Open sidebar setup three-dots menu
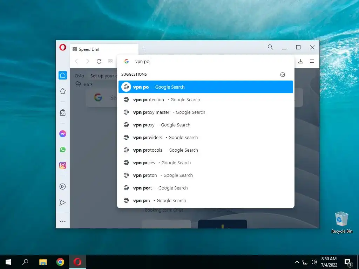 (63, 221)
